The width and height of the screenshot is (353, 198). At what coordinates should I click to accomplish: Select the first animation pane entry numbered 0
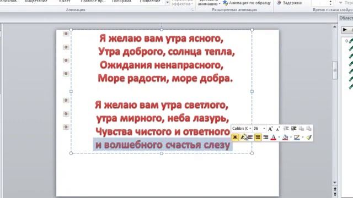pos(349,41)
